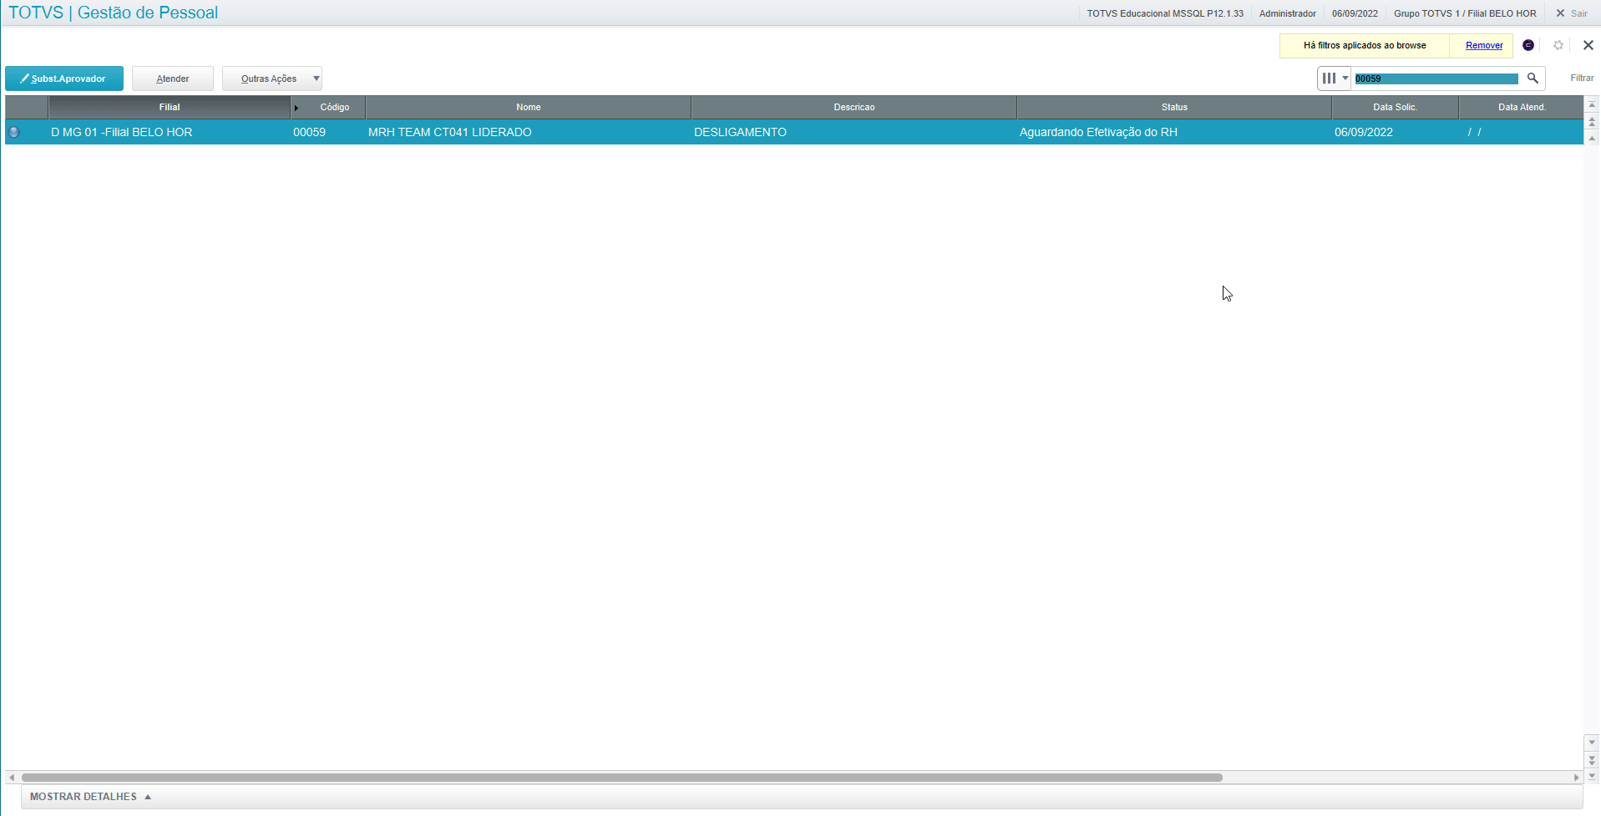Click the Atender button

point(173,79)
